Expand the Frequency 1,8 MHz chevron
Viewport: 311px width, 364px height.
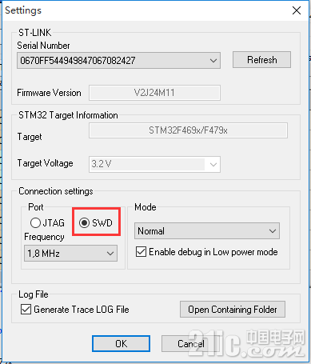pos(110,254)
